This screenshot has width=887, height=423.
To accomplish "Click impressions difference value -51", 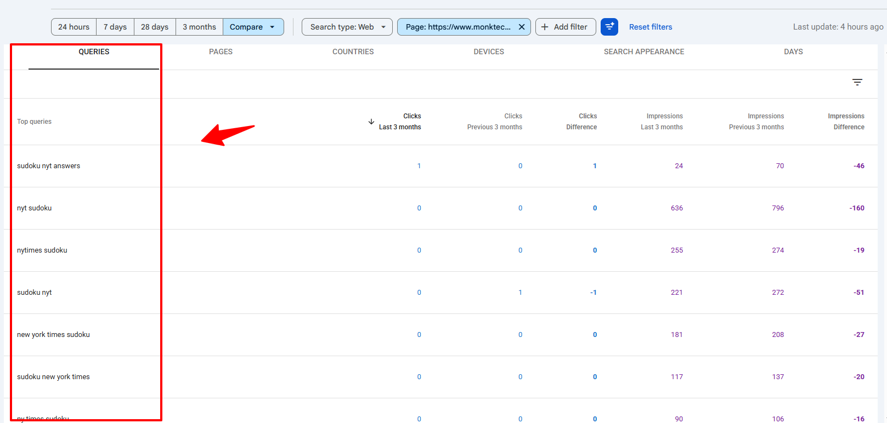I will click(859, 293).
